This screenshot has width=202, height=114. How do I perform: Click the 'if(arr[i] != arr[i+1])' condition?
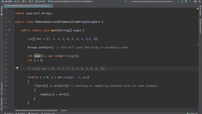click(x=51, y=86)
